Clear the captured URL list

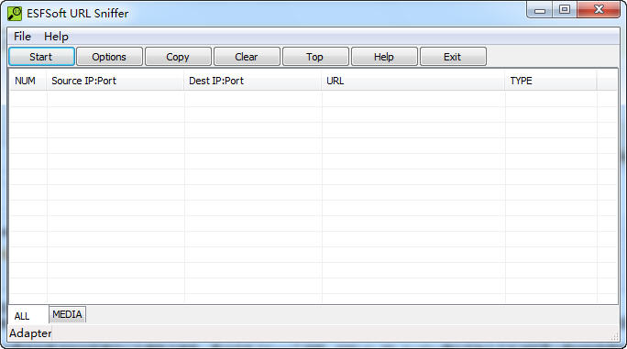tap(247, 57)
